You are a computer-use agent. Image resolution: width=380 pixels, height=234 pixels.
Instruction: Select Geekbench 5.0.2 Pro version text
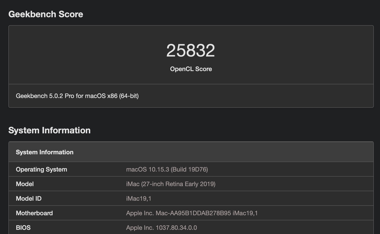[77, 96]
